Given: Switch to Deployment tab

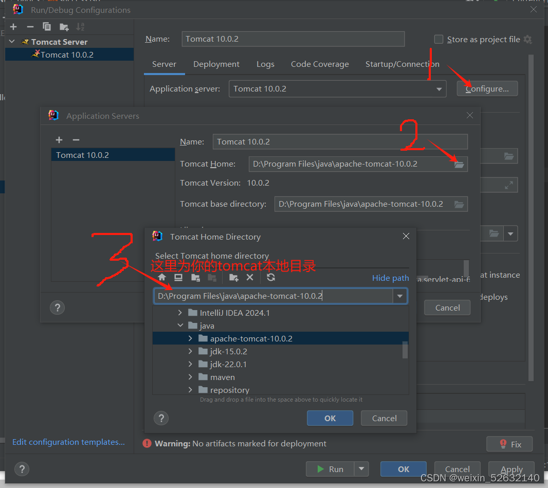Looking at the screenshot, I should coord(216,64).
